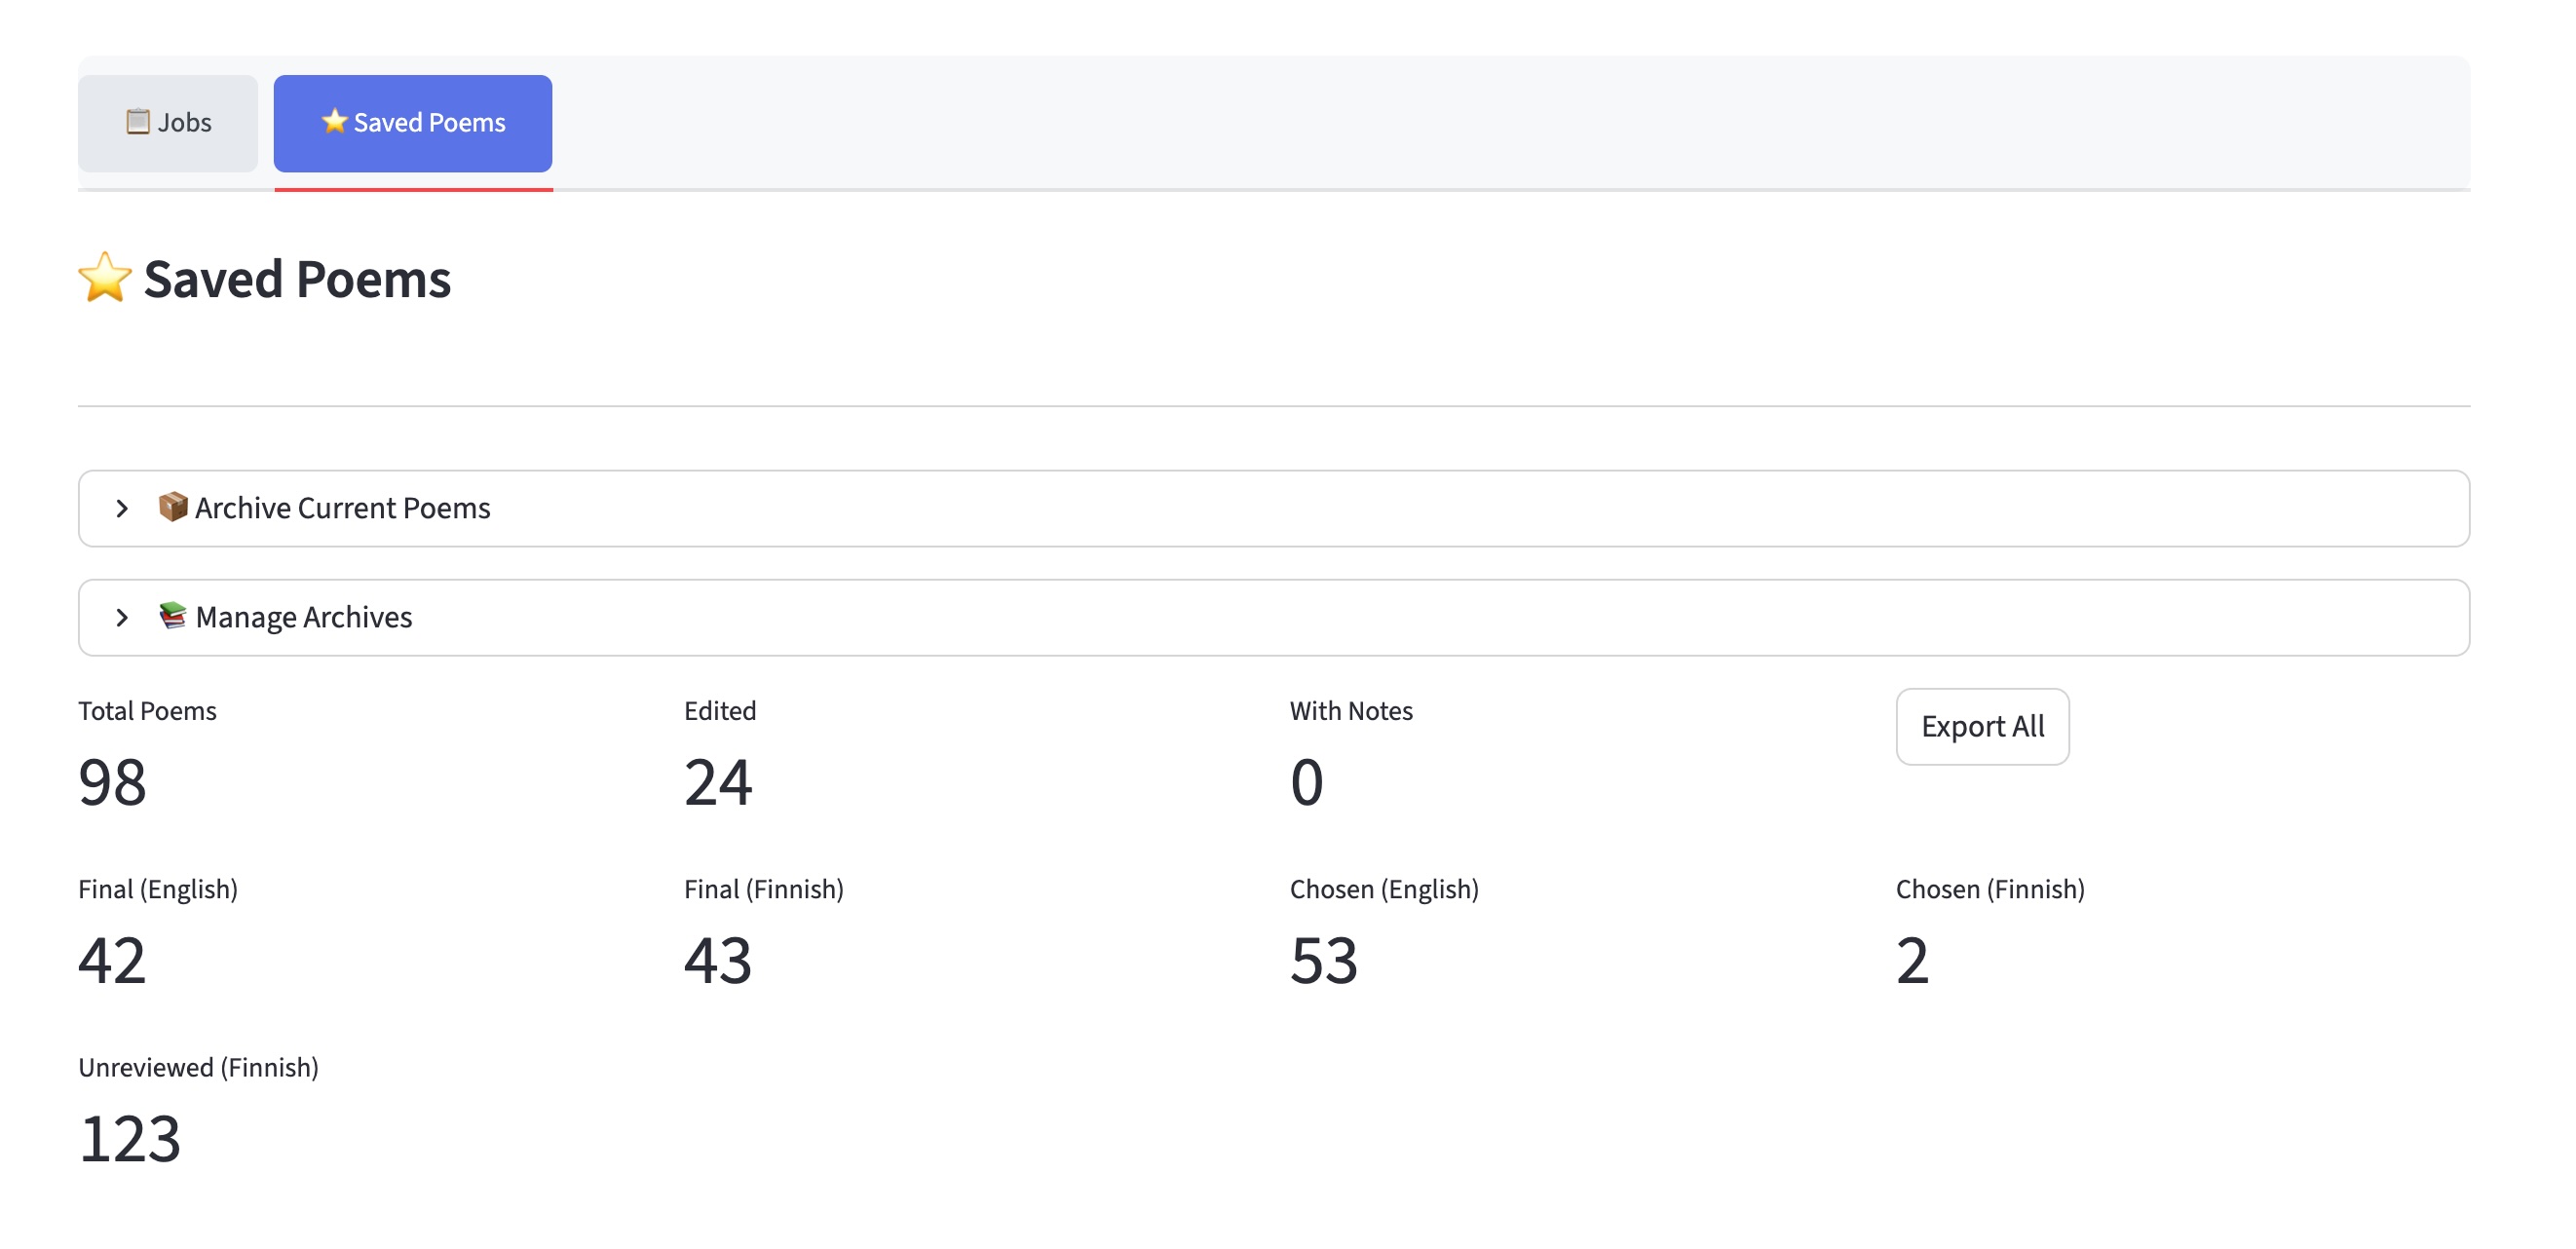The height and width of the screenshot is (1249, 2576).
Task: Click the Chosen (Finnish) value 2
Action: [x=1911, y=960]
